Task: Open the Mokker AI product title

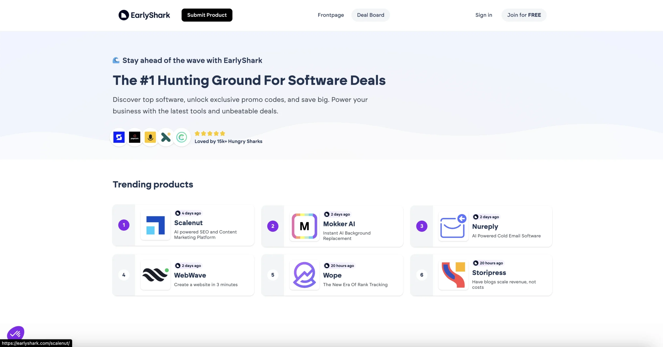Action: click(x=339, y=224)
